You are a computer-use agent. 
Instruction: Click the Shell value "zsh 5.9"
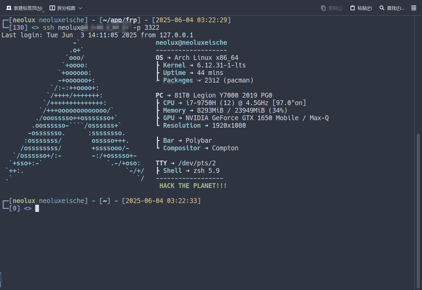coord(206,171)
